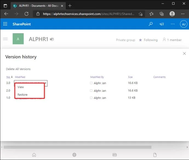Close the ALPHR1 Documents tab

click(x=62, y=6)
